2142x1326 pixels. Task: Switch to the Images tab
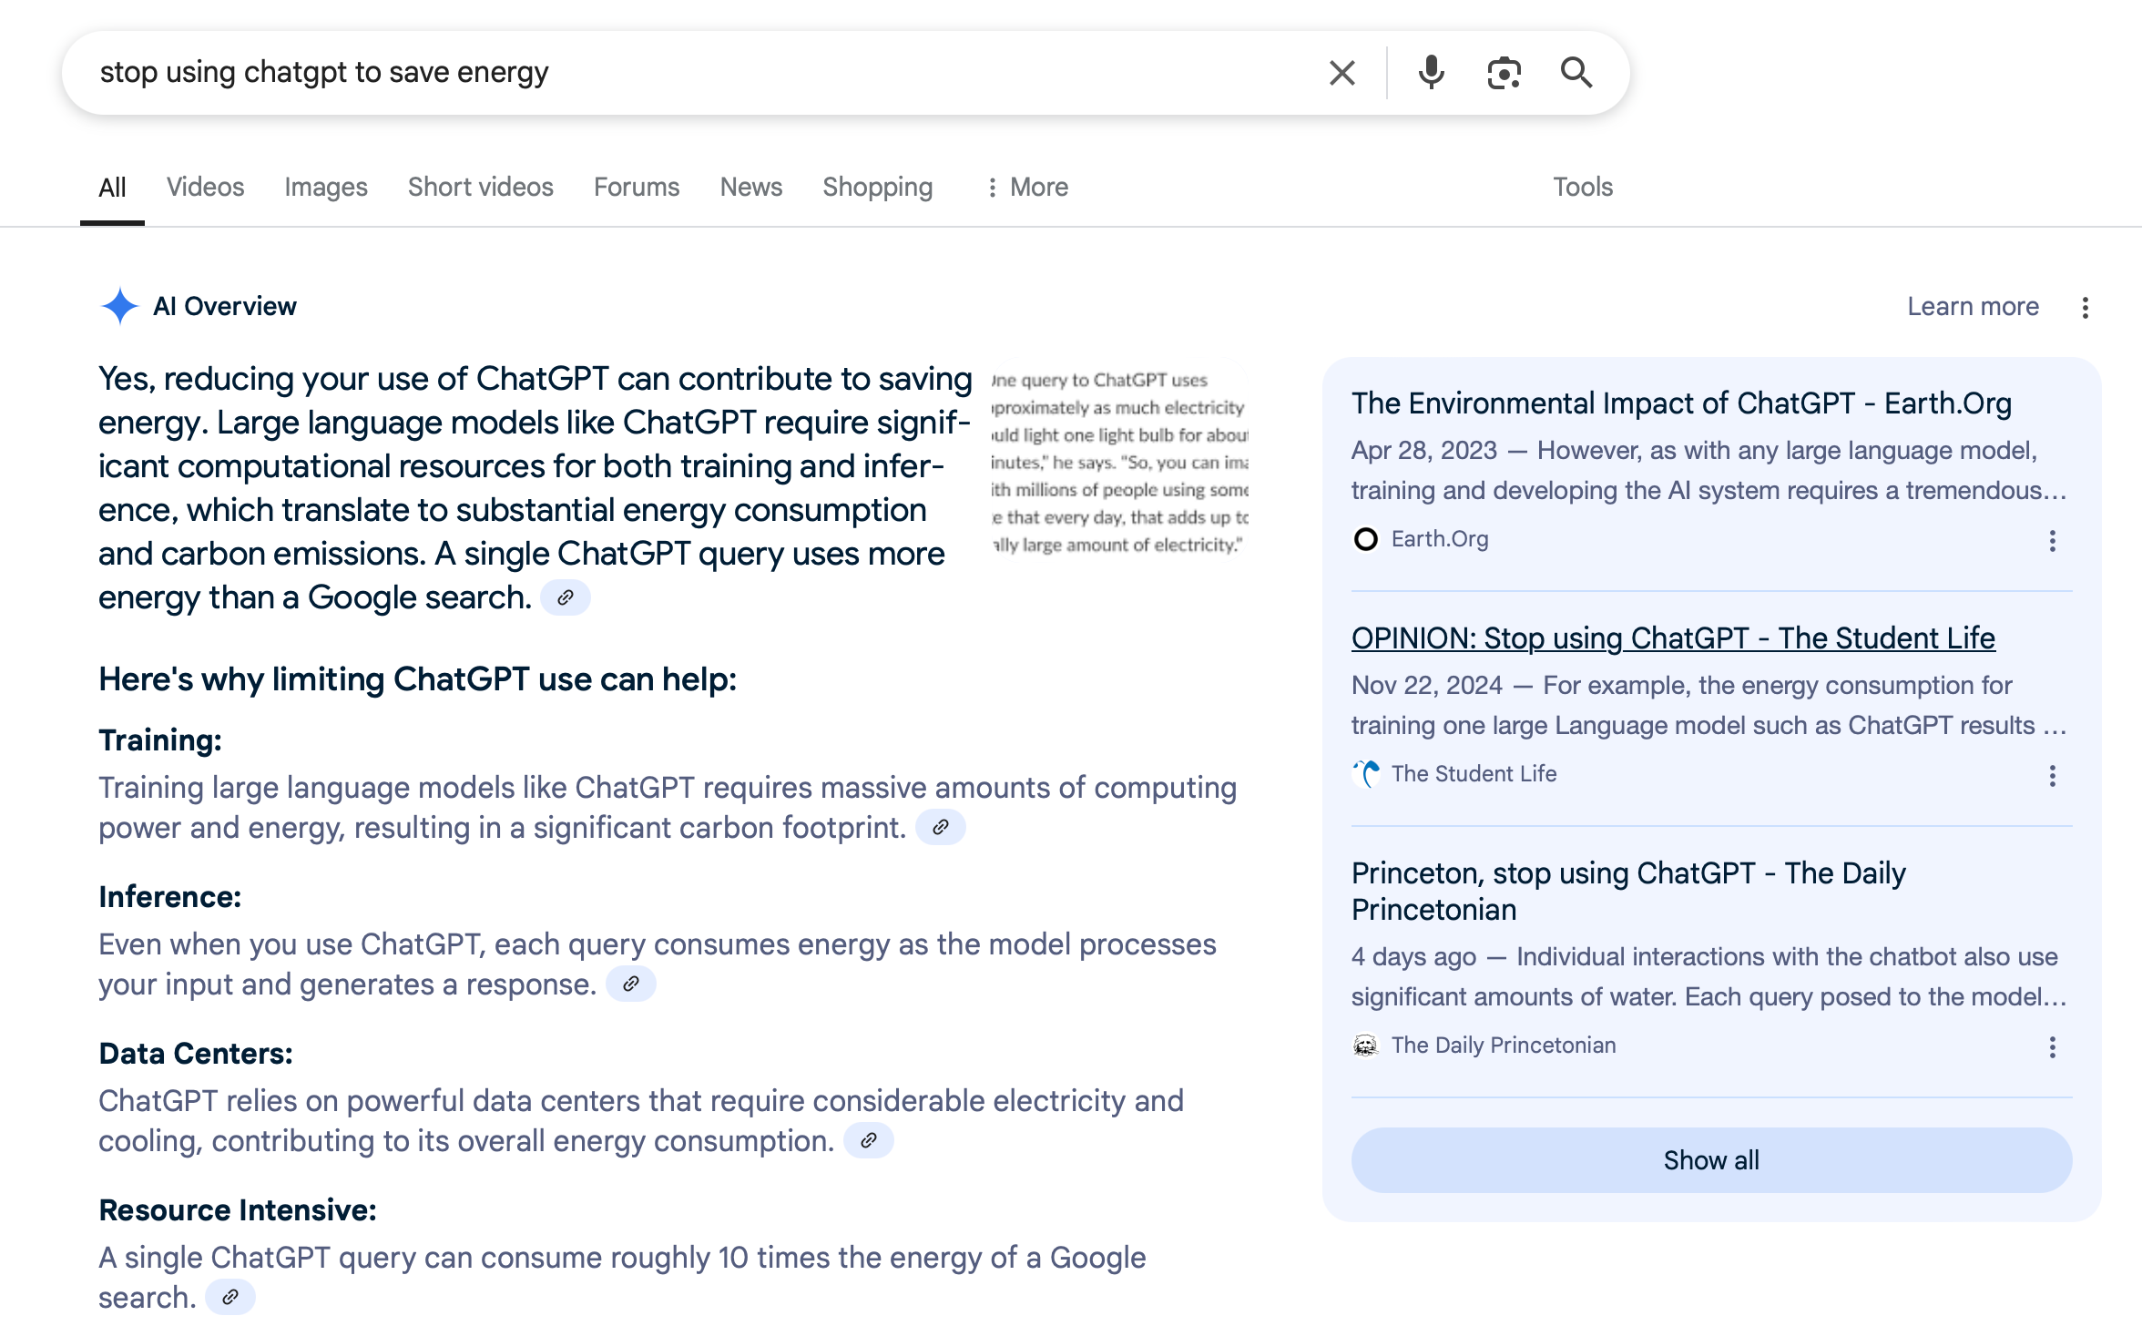[x=325, y=187]
